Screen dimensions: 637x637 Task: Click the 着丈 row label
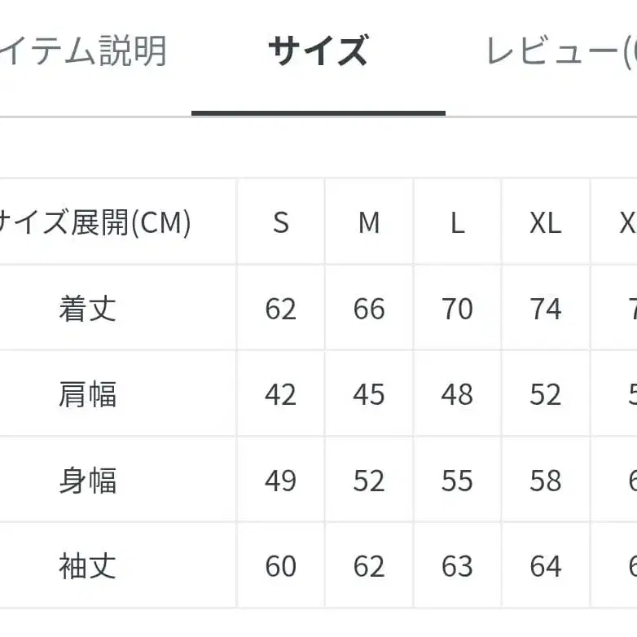point(88,309)
